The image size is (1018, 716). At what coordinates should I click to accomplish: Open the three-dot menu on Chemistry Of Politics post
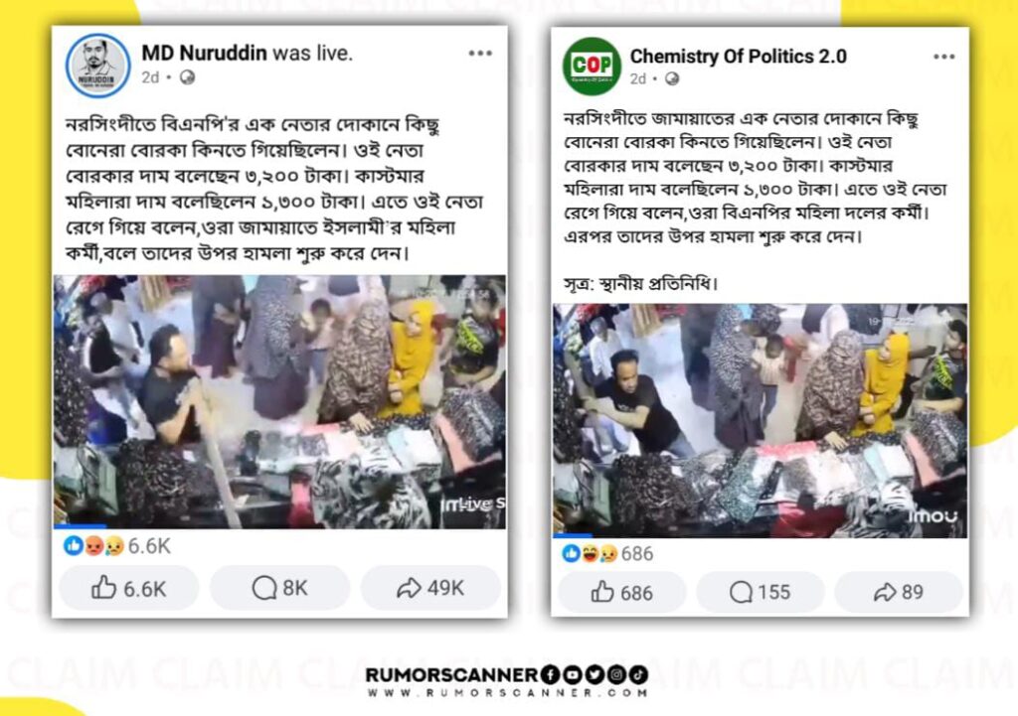click(944, 57)
